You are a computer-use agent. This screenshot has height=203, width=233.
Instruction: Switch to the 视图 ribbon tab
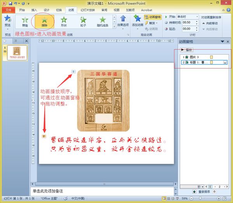pyautogui.click(x=116, y=10)
